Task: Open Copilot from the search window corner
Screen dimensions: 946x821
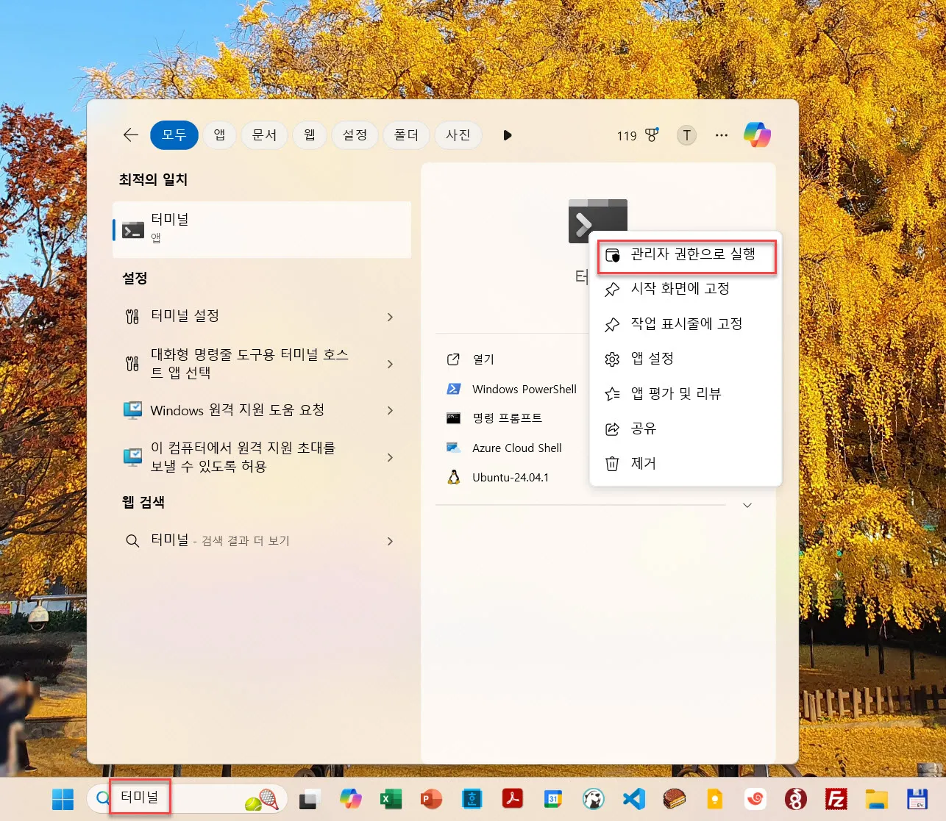Action: point(757,135)
